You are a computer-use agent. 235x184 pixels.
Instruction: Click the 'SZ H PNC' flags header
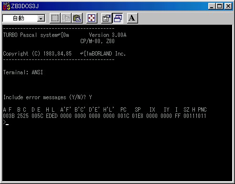[x=195, y=110]
